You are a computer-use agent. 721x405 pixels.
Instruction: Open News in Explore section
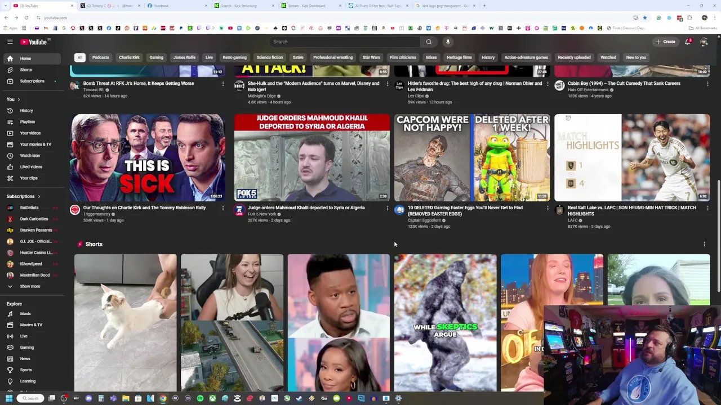tap(31, 359)
